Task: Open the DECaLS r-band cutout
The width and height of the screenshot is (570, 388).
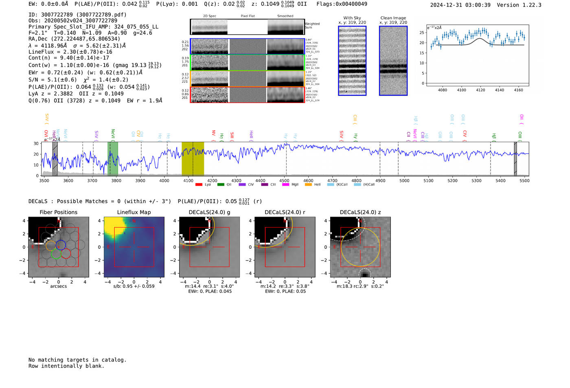Action: click(285, 247)
